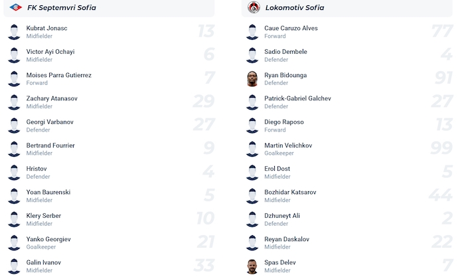Click Yanko Georgiev's avatar icon

click(x=14, y=242)
